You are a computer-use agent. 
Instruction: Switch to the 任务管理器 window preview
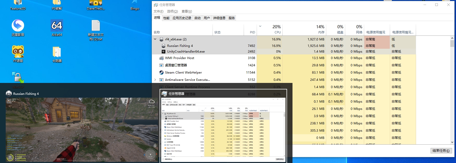223,126
